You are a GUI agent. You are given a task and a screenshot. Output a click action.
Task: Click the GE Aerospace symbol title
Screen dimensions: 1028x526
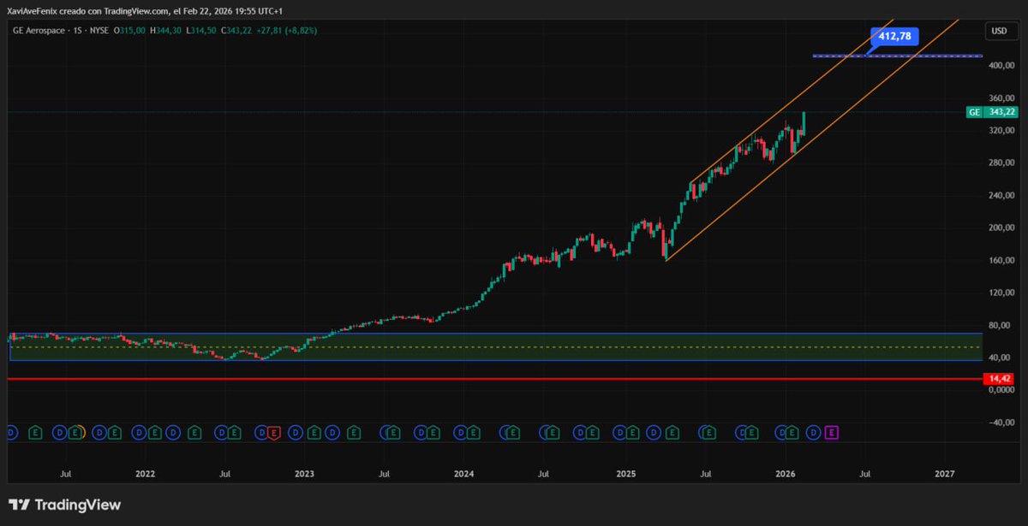38,30
